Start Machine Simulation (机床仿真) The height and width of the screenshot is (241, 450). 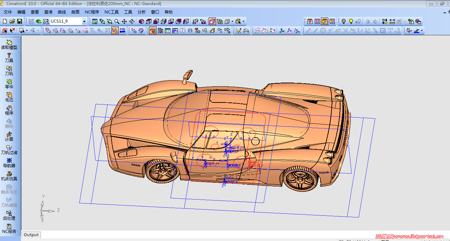pyautogui.click(x=9, y=176)
